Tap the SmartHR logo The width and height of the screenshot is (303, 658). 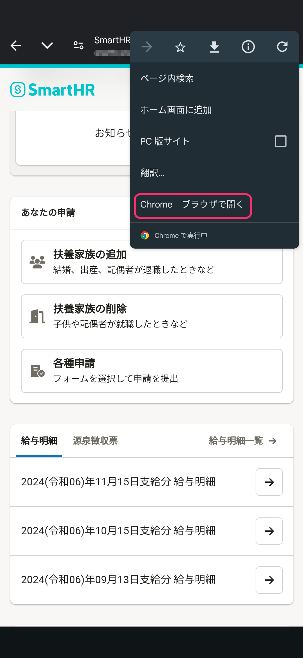tap(53, 89)
